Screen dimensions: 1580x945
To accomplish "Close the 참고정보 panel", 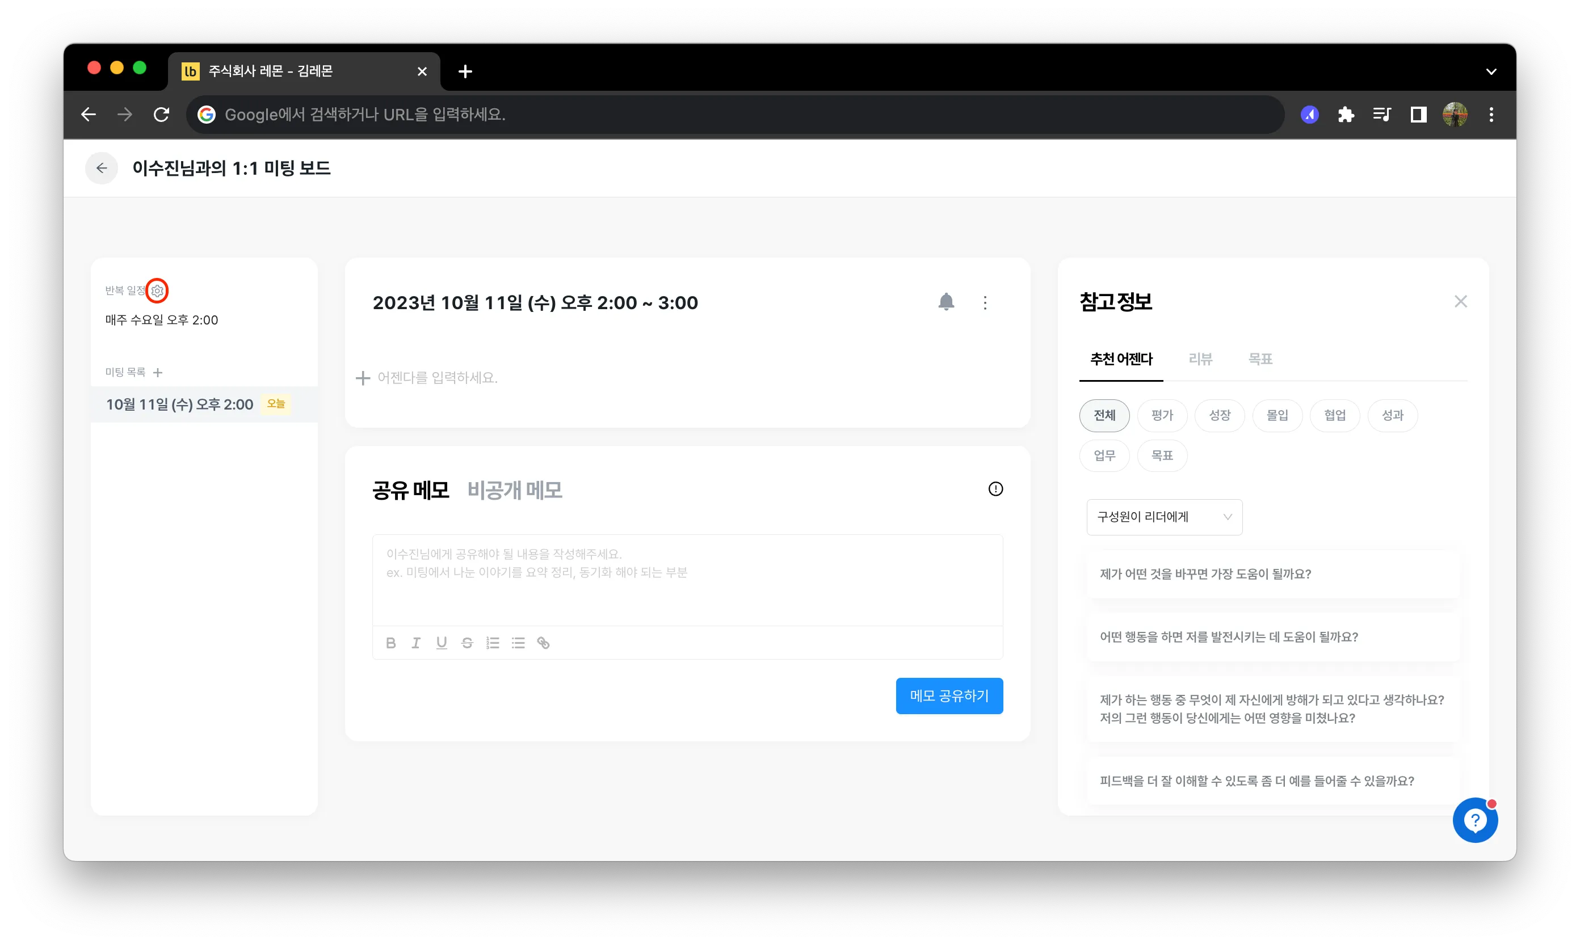I will click(1460, 302).
